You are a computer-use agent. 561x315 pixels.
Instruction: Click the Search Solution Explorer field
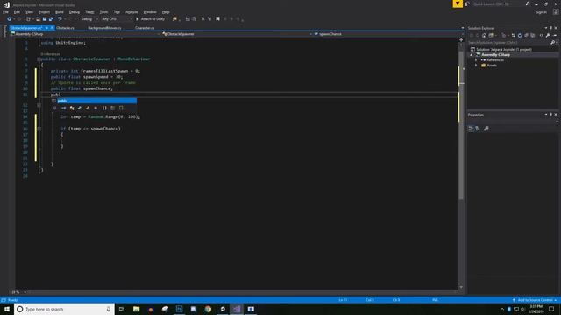(x=512, y=43)
